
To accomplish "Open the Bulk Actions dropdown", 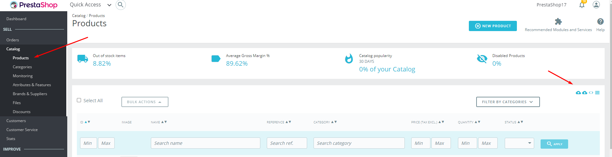I will (145, 102).
